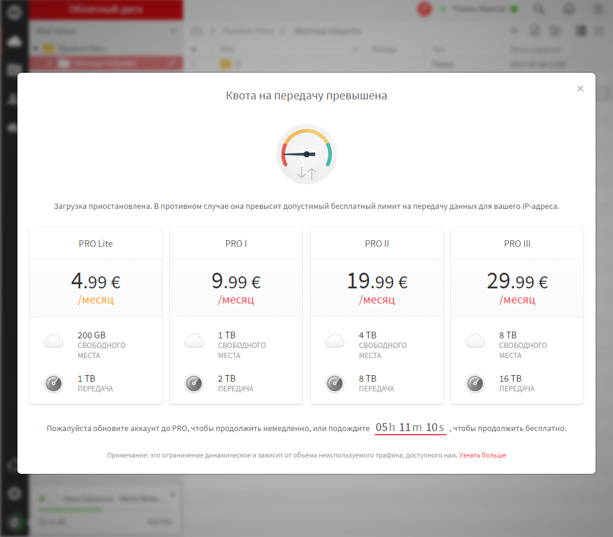Screen dimensions: 613x537
Task: Open the 'Узнать больше' link
Action: click(482, 455)
